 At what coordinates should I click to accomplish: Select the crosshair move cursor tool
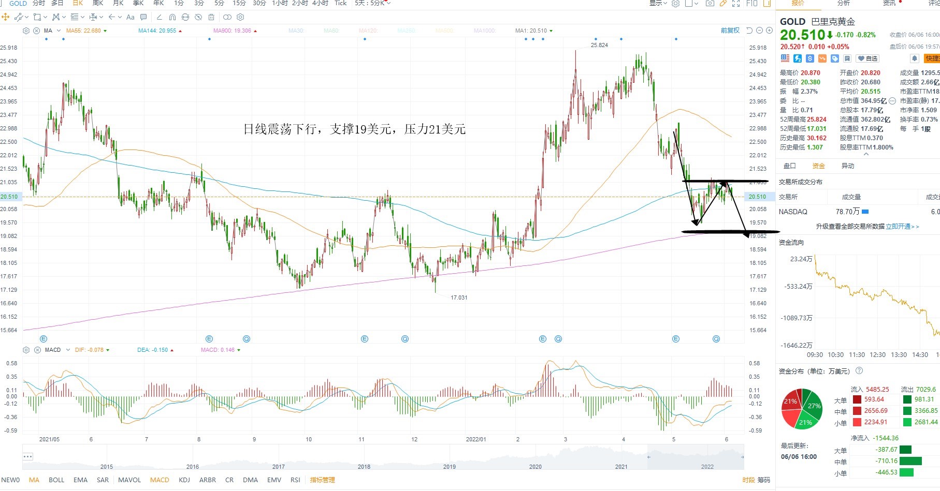(5, 17)
